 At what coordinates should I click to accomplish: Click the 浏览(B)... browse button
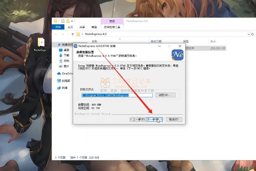[x=165, y=95]
